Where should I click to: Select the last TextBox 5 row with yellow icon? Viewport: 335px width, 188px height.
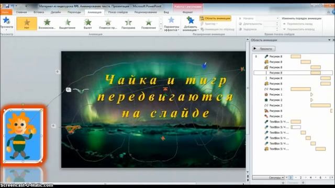point(293,149)
